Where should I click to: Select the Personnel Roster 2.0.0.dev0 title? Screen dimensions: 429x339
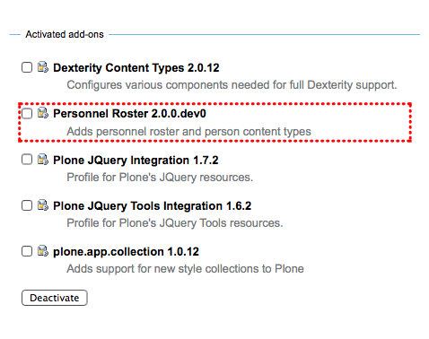129,114
